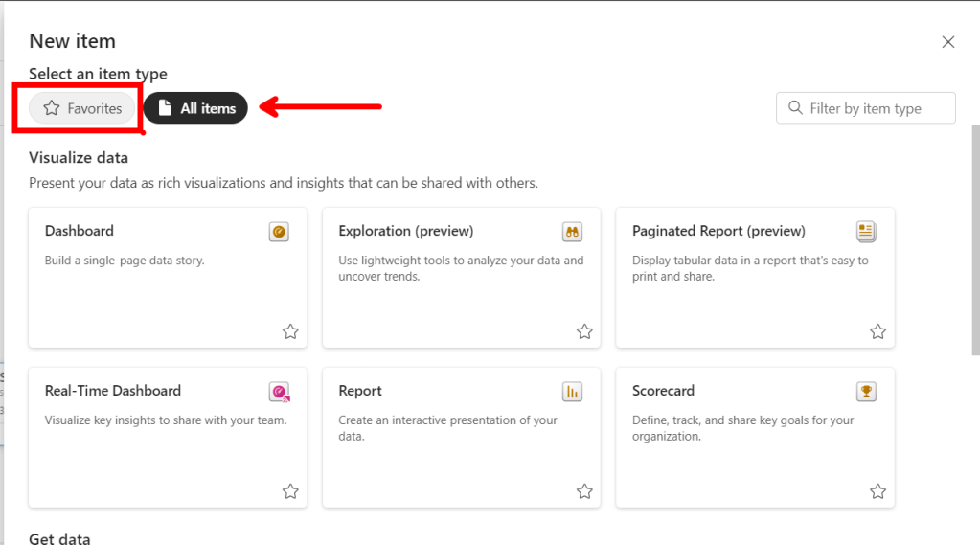
Task: Click the Paginated Report icon
Action: pyautogui.click(x=866, y=232)
